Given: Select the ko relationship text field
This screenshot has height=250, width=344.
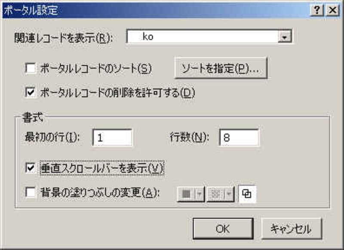Looking at the screenshot, I should tap(202, 37).
